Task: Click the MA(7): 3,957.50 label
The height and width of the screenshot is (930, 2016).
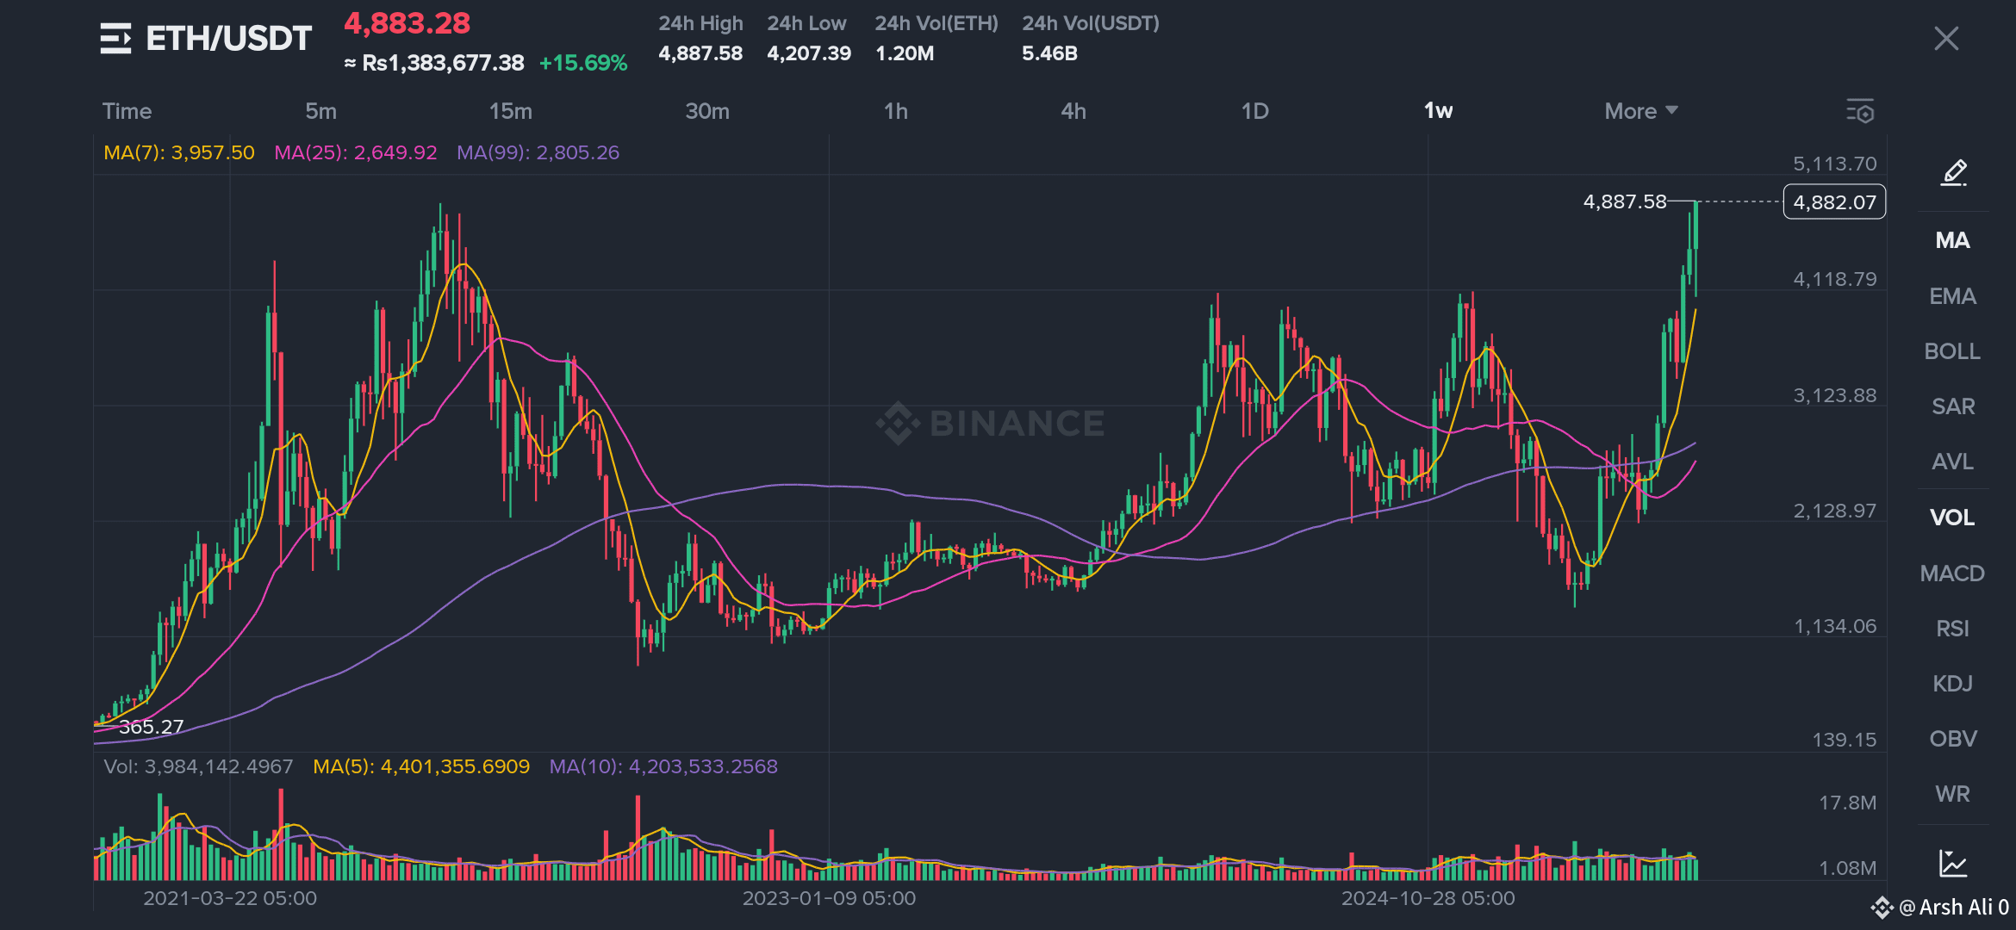Action: pyautogui.click(x=179, y=152)
